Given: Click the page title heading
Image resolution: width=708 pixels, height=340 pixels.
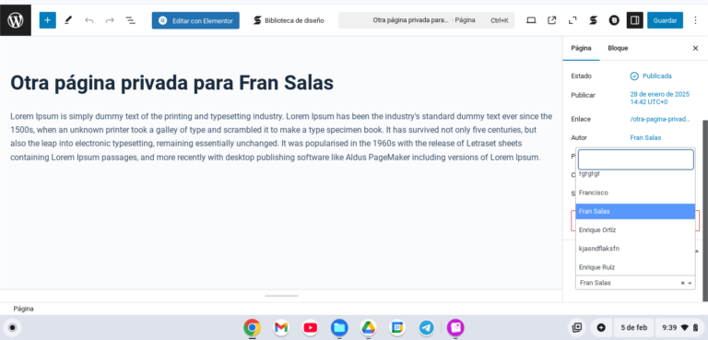Looking at the screenshot, I should pyautogui.click(x=172, y=83).
